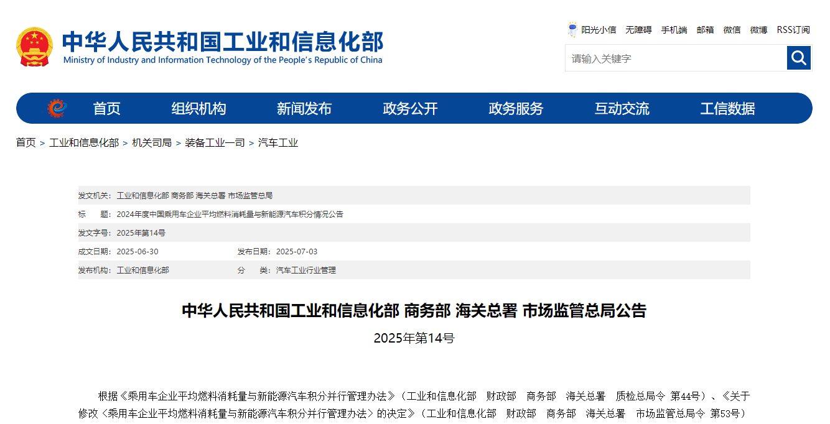Open the RSS订阅 link
This screenshot has height=424, width=830.
point(793,30)
